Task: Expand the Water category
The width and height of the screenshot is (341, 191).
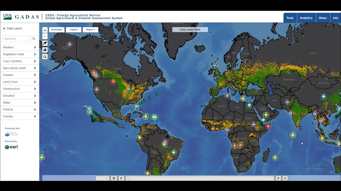Action: point(19,102)
